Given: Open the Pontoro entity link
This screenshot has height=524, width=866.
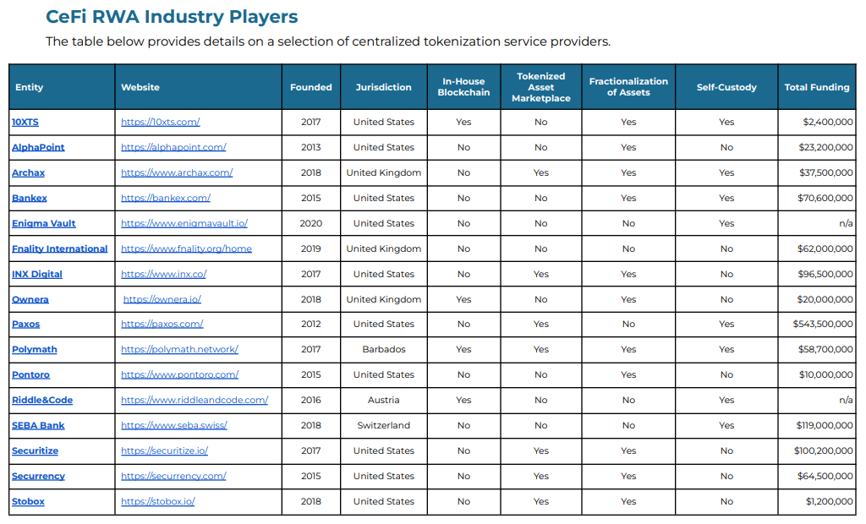Looking at the screenshot, I should 31,375.
